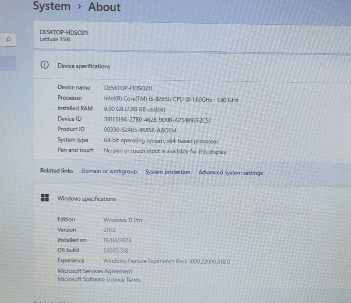Select the 21H2 version value
The width and height of the screenshot is (351, 303).
pos(109,230)
